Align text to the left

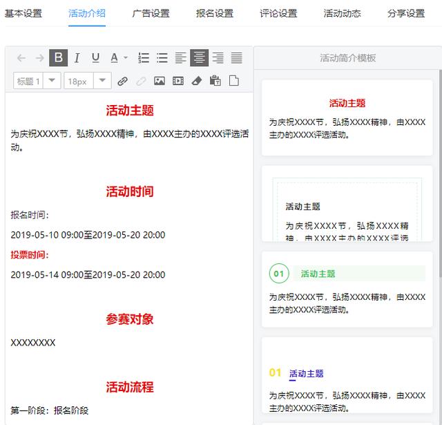180,58
